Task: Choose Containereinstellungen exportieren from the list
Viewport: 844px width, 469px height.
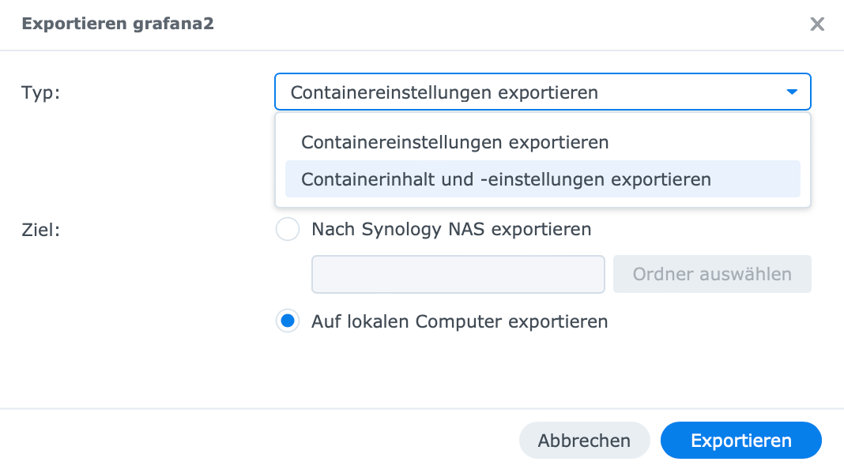Action: click(x=455, y=143)
